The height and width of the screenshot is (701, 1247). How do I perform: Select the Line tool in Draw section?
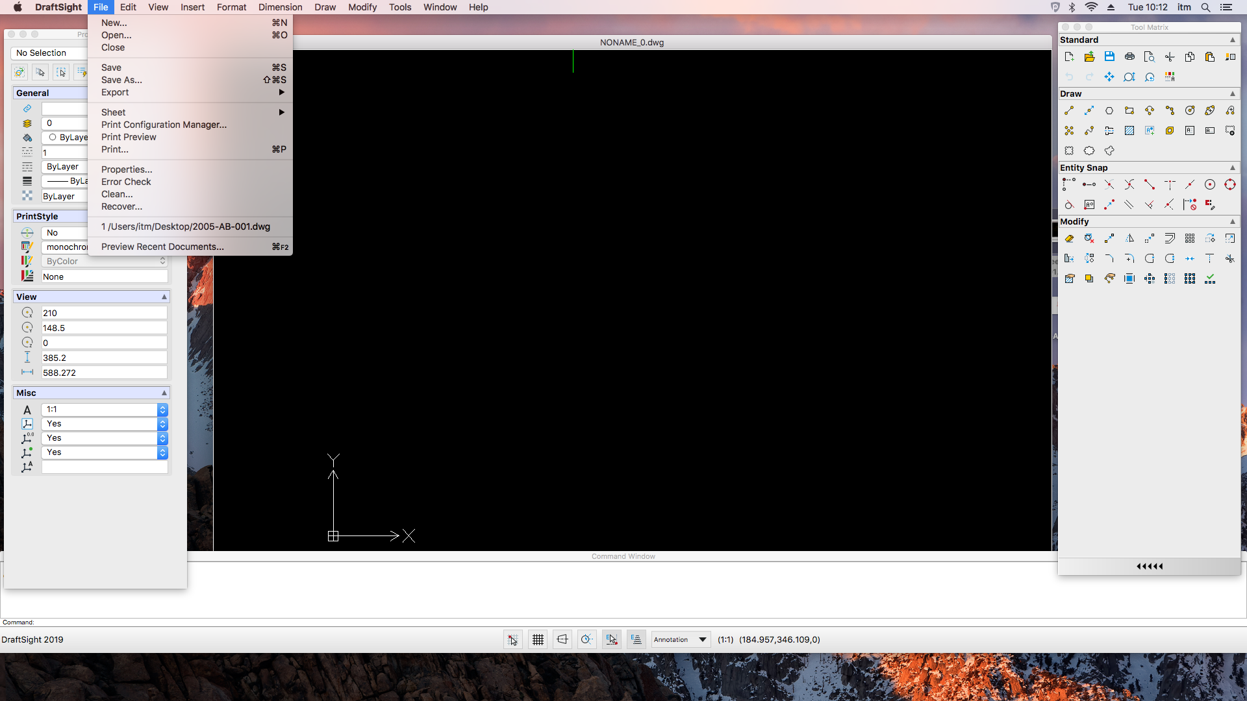[1069, 111]
